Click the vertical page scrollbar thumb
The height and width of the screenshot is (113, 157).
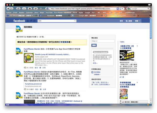[x=151, y=28]
